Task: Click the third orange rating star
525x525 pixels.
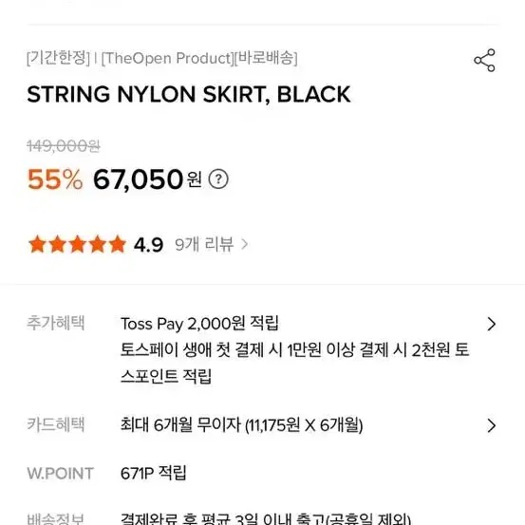Action: (x=77, y=244)
